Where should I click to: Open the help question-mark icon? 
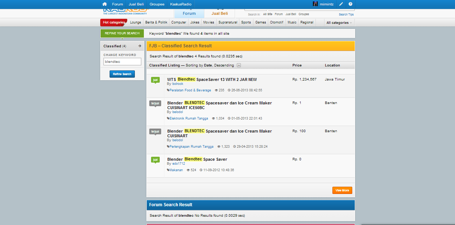[x=350, y=4]
